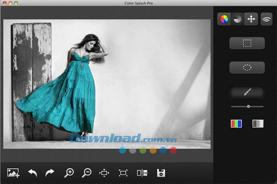
Task: Choose the rectangular selection tool
Action: pos(247,43)
